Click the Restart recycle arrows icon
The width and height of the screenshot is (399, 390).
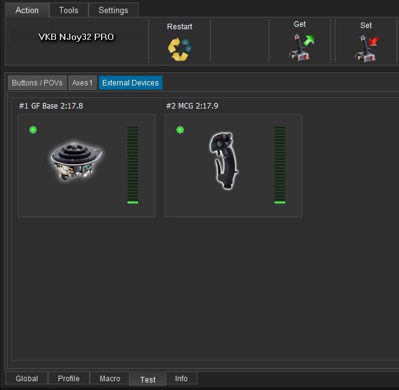[180, 49]
